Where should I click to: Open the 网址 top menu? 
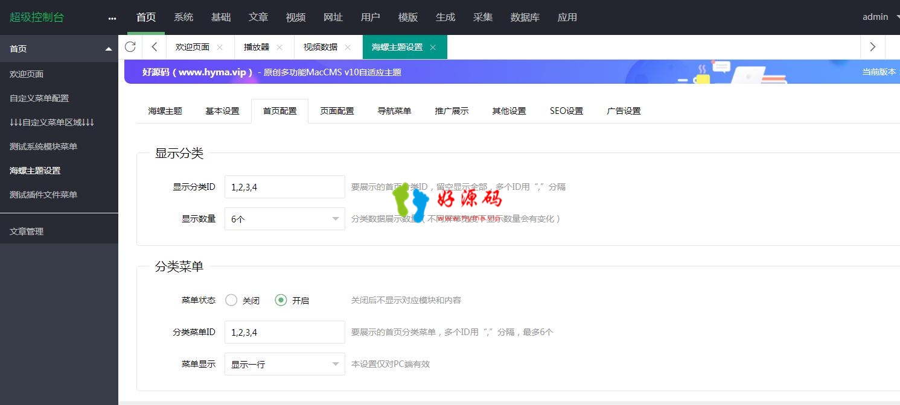pos(333,17)
